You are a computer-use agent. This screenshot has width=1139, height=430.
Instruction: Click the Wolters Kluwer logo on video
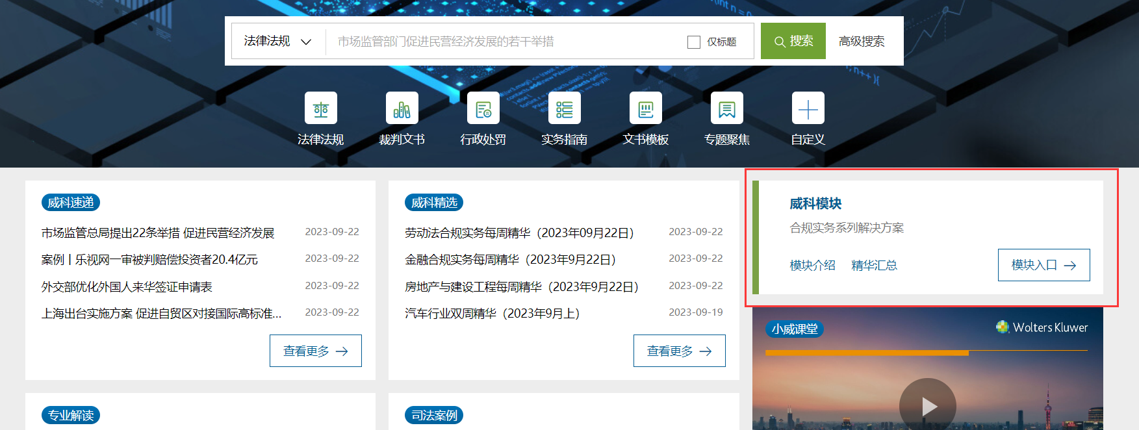[1042, 327]
